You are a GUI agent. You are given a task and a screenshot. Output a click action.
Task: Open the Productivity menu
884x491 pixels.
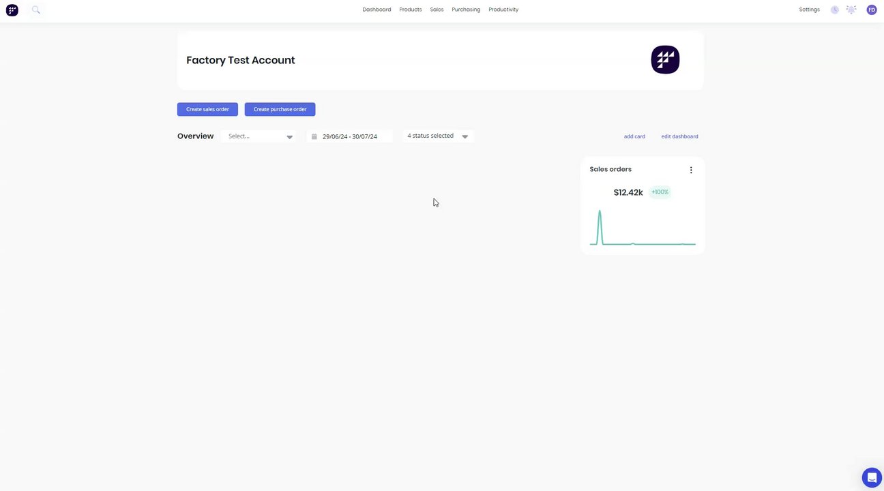click(503, 10)
